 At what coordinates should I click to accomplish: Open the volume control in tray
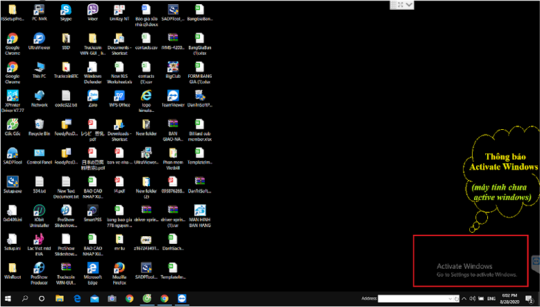coord(473,299)
